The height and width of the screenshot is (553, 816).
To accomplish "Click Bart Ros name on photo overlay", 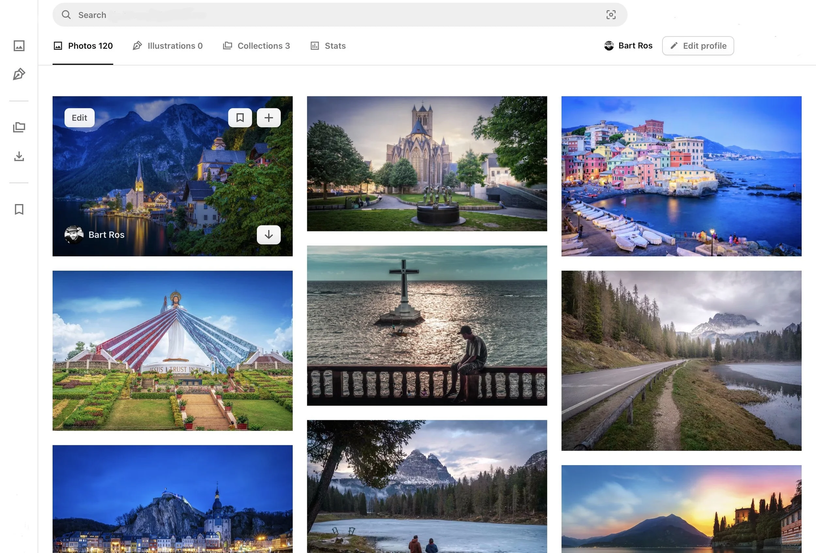I will point(106,234).
